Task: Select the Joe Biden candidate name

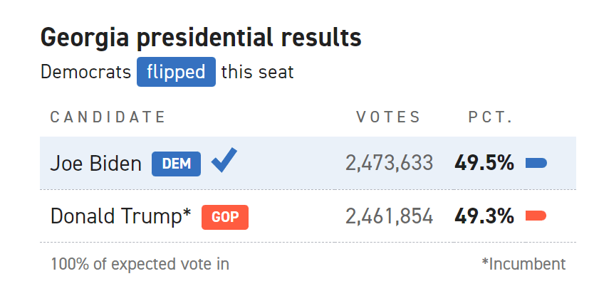Action: pyautogui.click(x=96, y=164)
